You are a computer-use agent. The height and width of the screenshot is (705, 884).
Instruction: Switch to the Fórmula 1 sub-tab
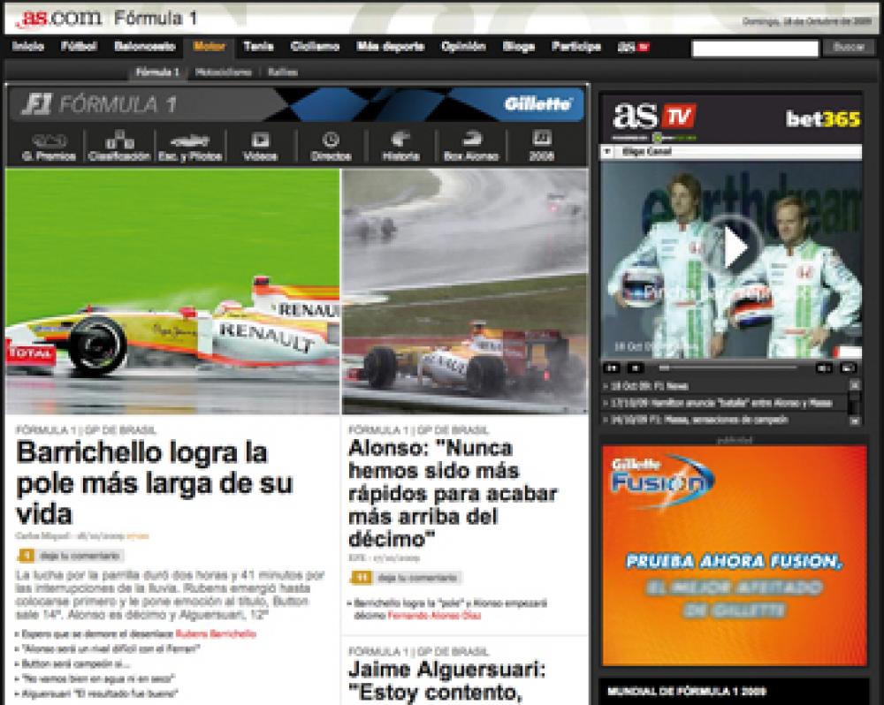(157, 72)
